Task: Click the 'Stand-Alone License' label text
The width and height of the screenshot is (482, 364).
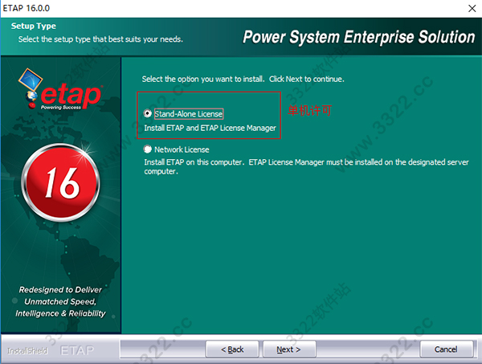Action: pyautogui.click(x=189, y=114)
